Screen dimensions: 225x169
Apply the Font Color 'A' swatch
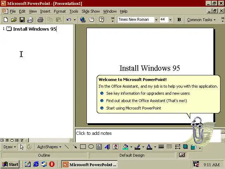(x=149, y=147)
